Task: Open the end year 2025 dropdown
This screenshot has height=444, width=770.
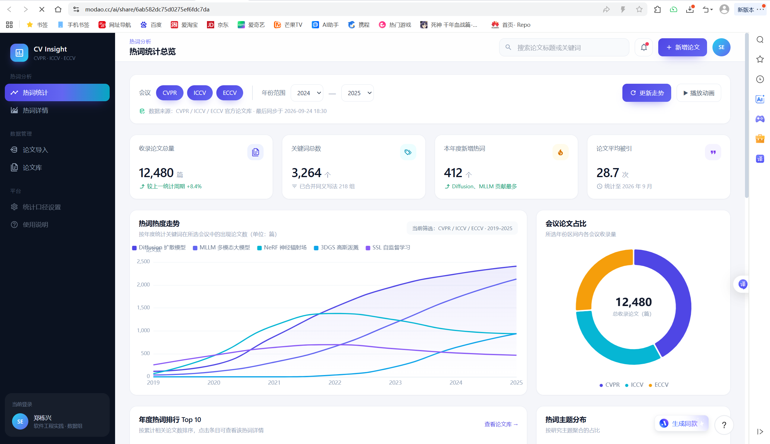Action: pos(357,93)
